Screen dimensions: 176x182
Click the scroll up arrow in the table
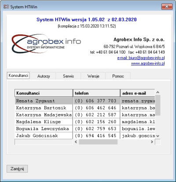pyautogui.click(x=158, y=92)
